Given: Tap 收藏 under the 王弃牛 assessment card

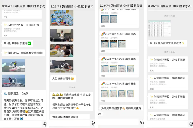Looking at the screenshot, I should coord(152,70).
